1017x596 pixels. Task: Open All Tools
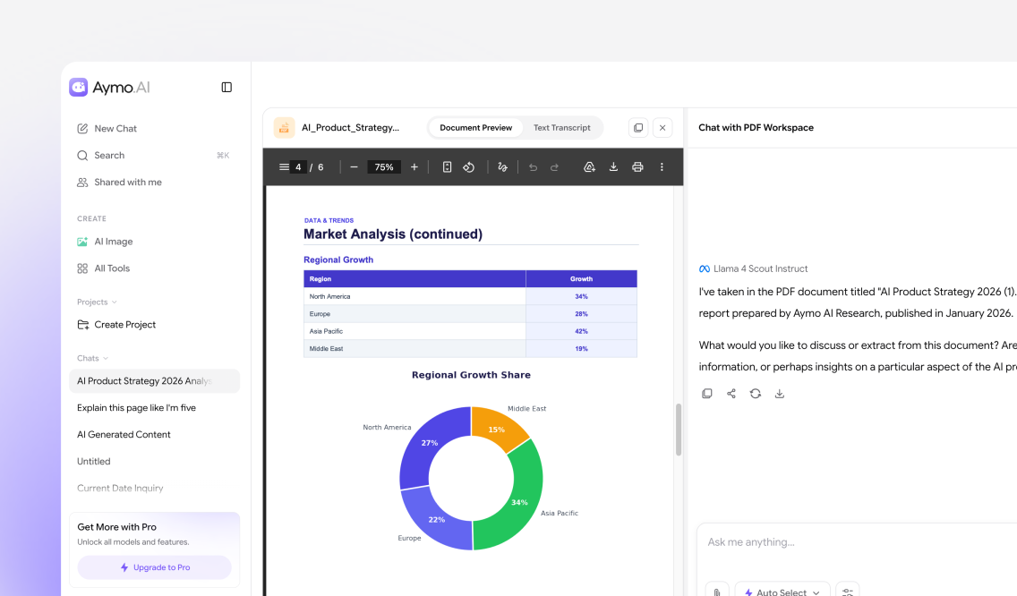click(104, 268)
